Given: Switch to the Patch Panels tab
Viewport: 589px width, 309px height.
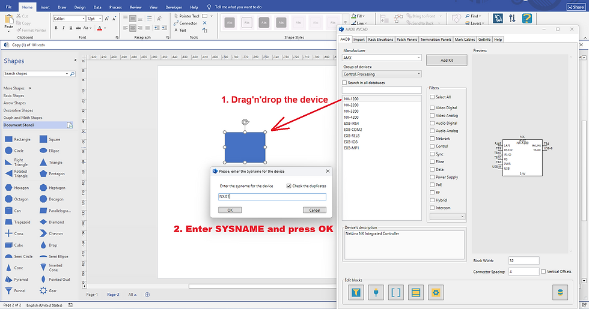Looking at the screenshot, I should coord(407,40).
